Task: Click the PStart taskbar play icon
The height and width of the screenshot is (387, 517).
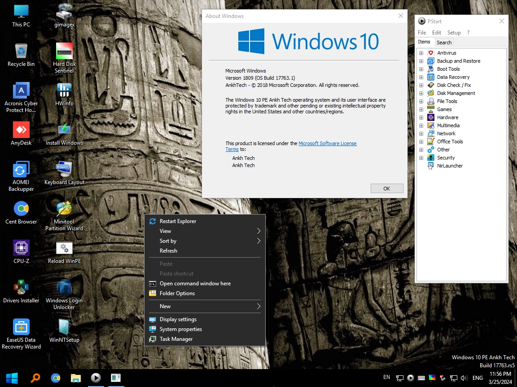Action: click(x=96, y=378)
